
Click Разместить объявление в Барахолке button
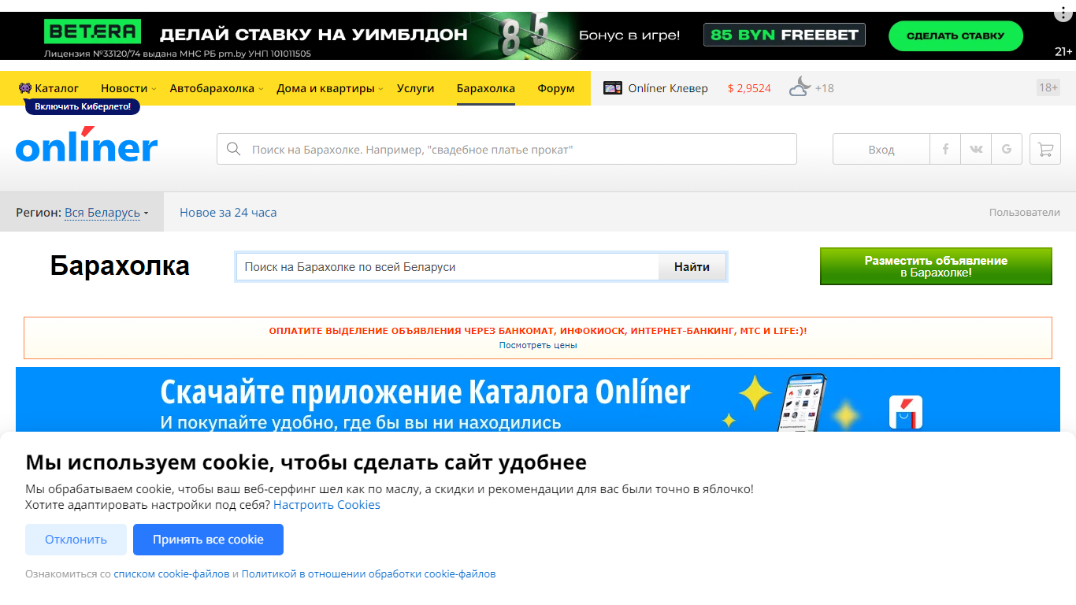click(936, 266)
